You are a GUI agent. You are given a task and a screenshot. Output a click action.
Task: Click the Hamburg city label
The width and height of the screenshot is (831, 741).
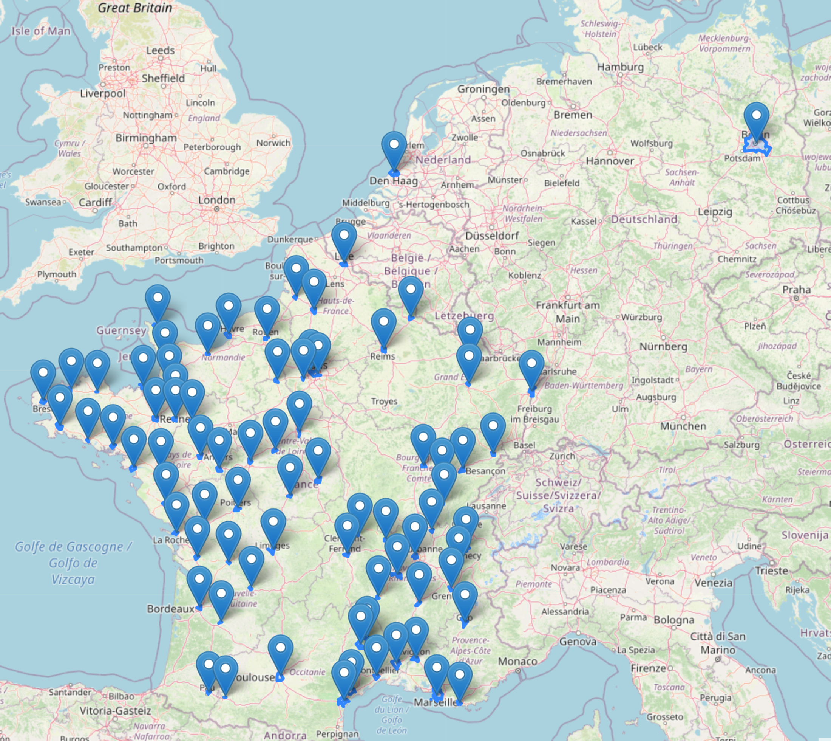[620, 67]
